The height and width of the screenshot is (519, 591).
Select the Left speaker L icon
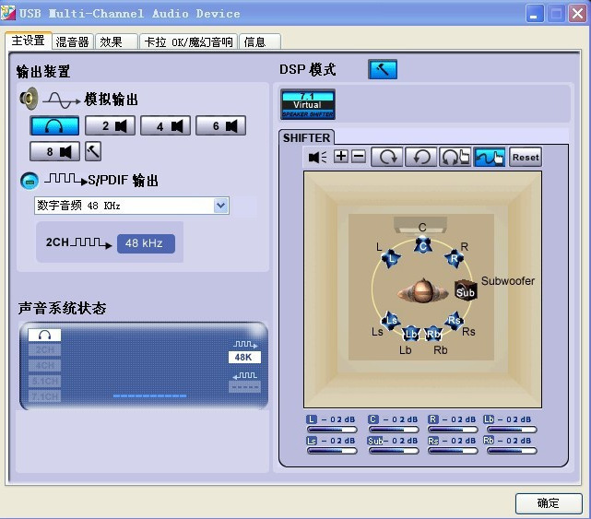click(x=391, y=258)
